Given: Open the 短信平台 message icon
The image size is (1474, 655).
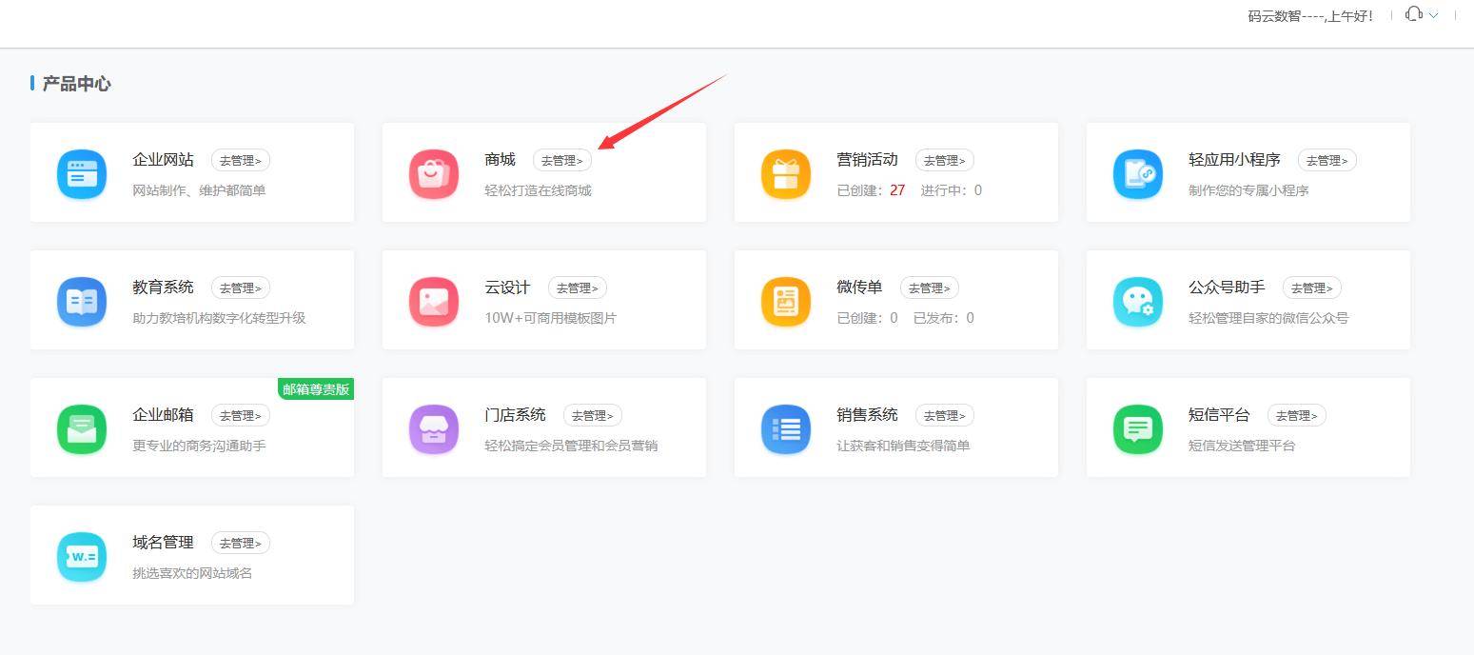Looking at the screenshot, I should click(x=1138, y=428).
